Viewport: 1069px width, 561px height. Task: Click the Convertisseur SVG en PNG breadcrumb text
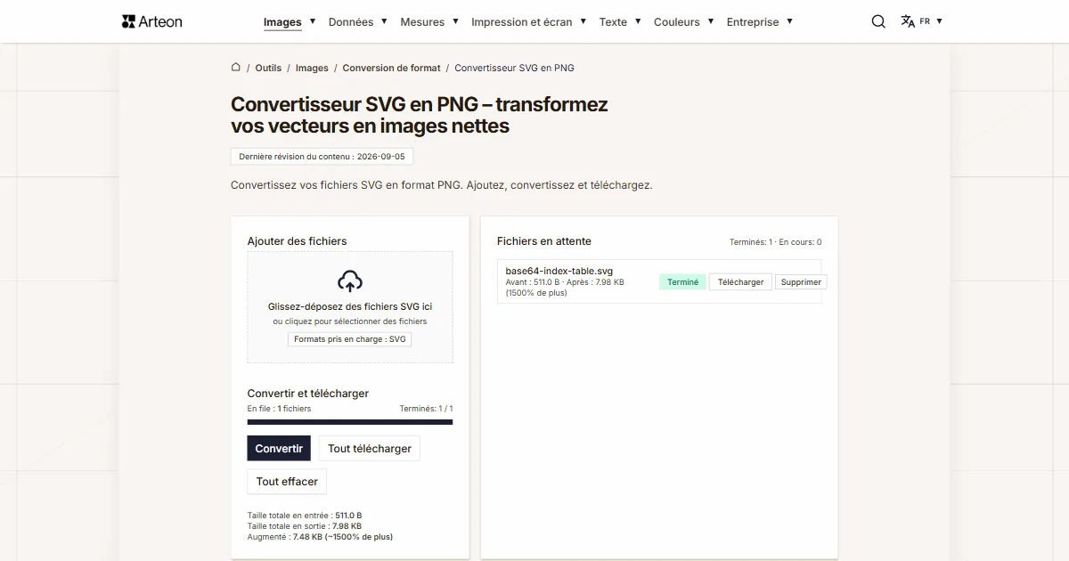514,68
